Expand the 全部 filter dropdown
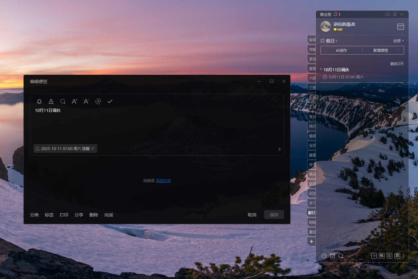Viewport: 418px width, 279px height. point(398,41)
